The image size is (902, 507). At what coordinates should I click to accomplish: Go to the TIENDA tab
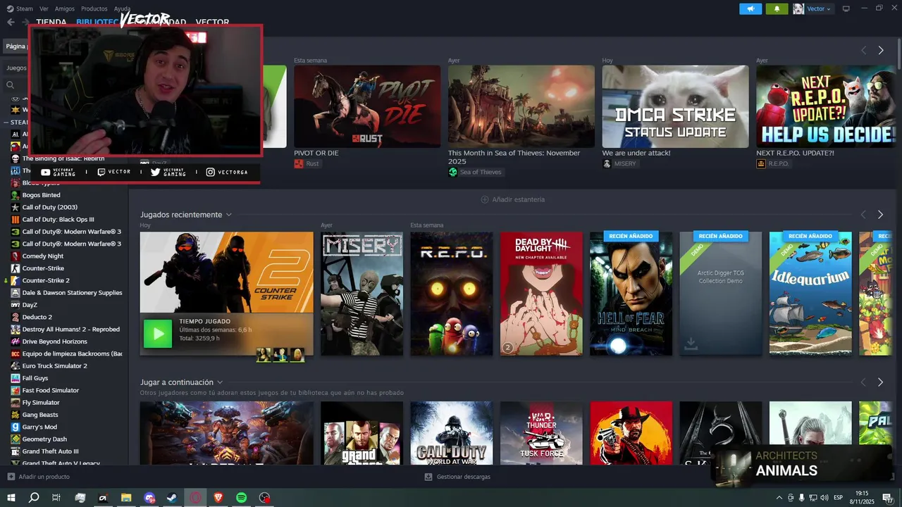51,22
